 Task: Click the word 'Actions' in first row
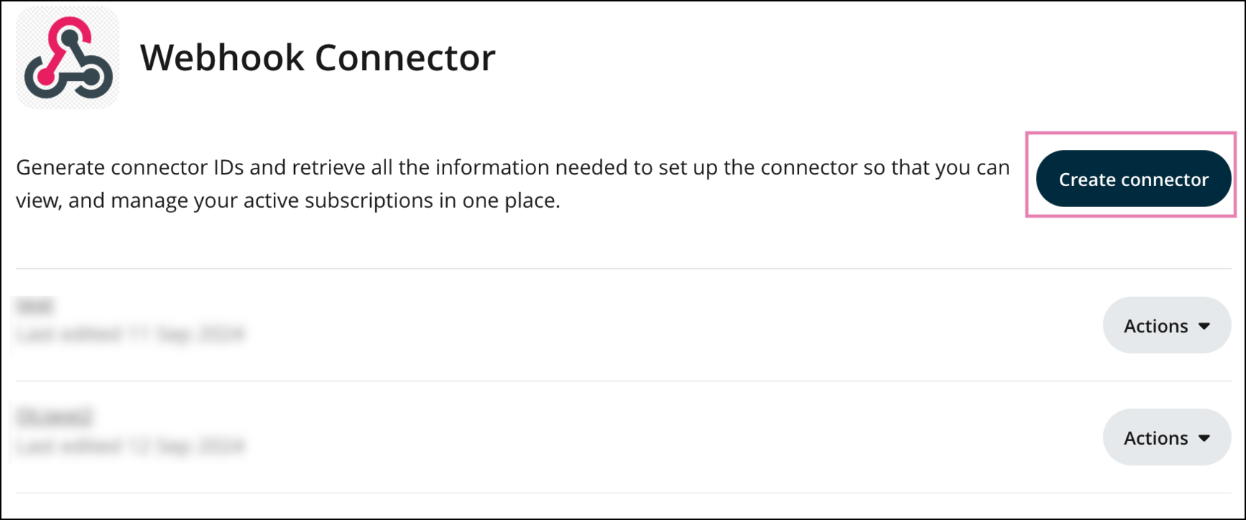pos(1155,326)
